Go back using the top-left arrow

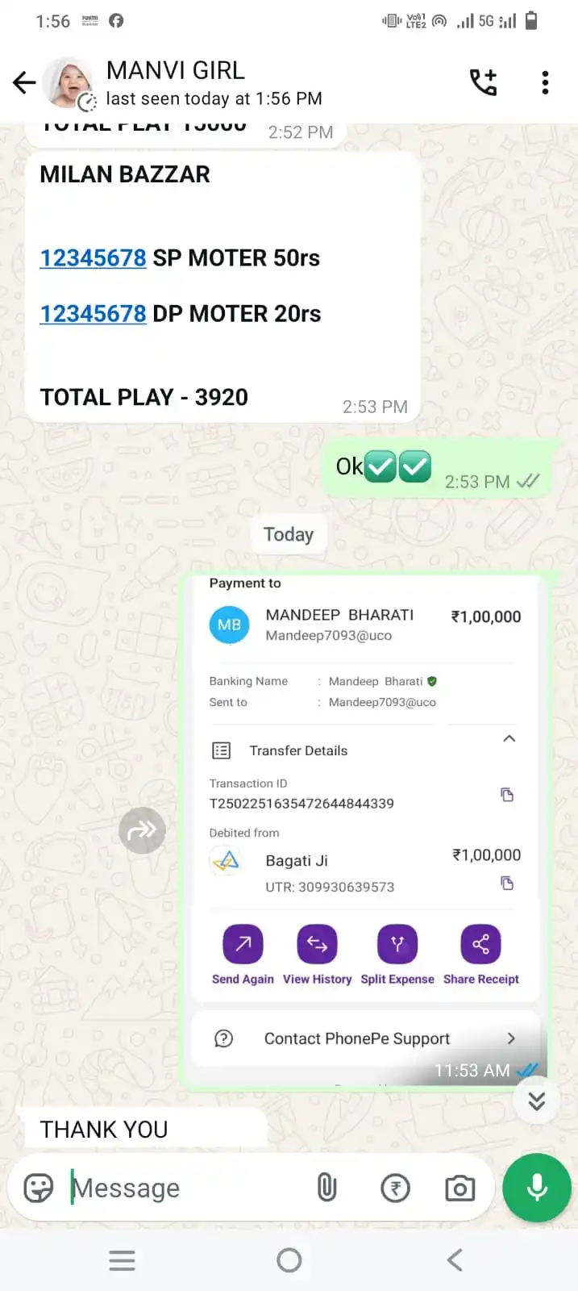tap(24, 82)
